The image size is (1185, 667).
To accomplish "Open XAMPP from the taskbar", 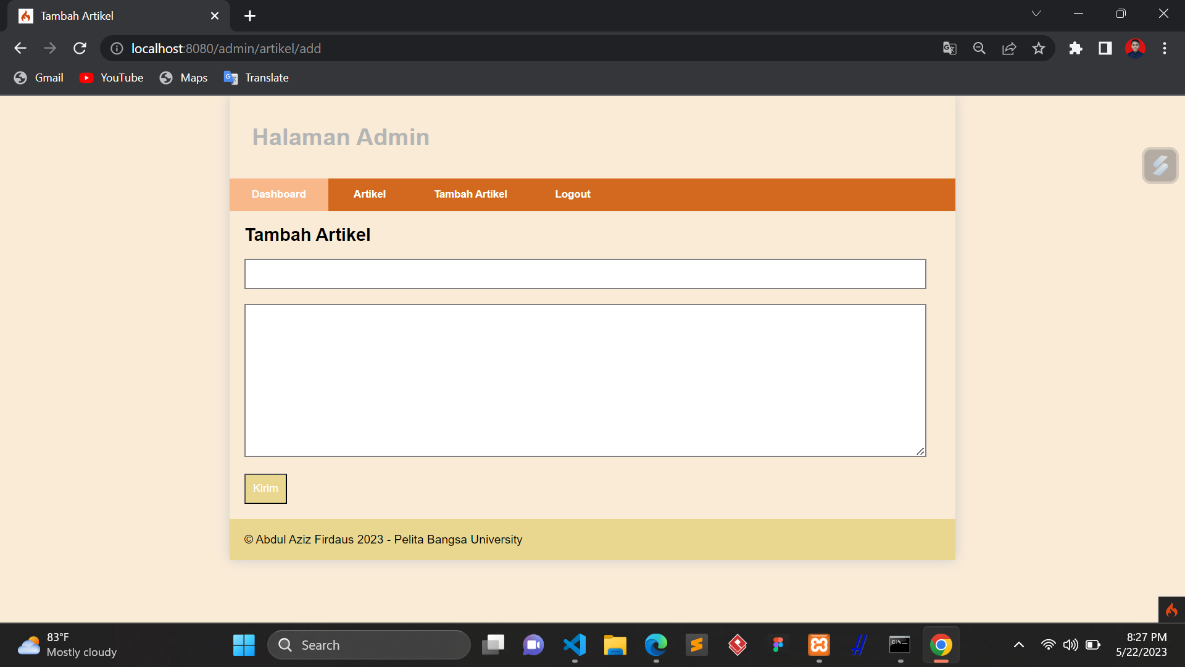I will [818, 644].
